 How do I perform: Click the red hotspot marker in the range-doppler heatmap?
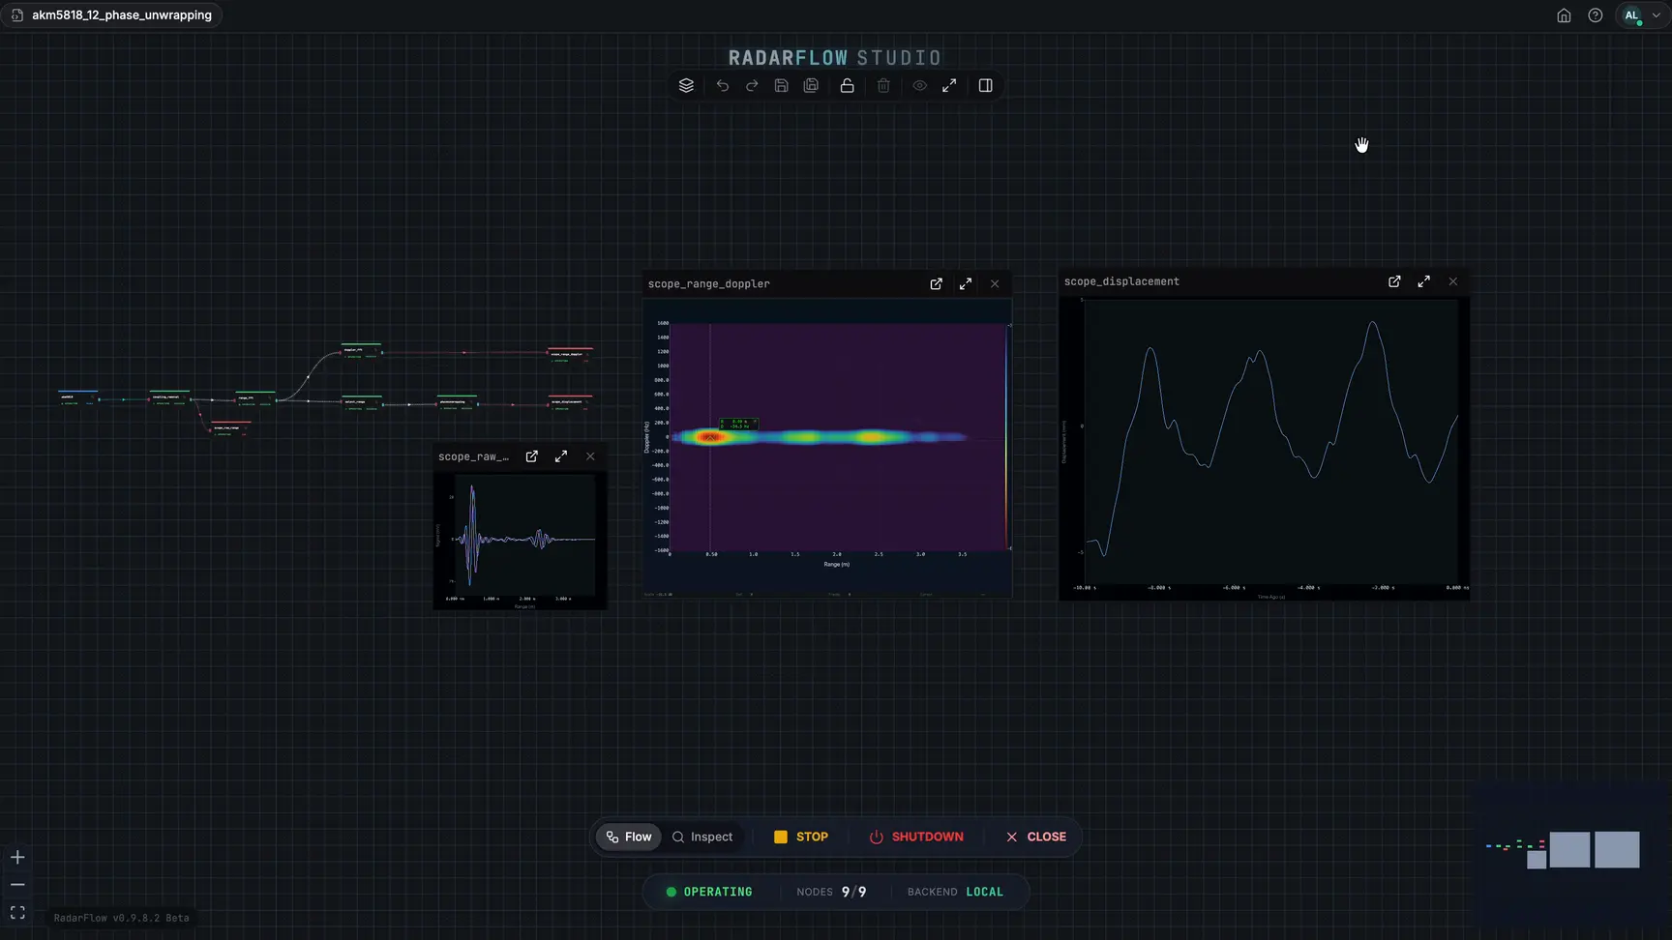click(711, 437)
